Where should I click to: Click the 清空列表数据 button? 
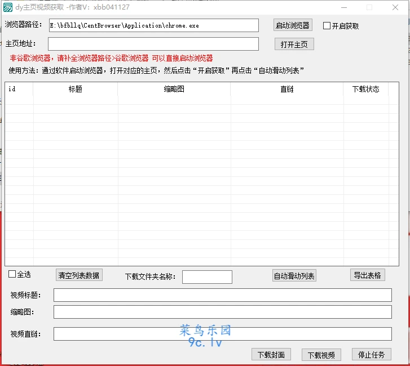[79, 275]
